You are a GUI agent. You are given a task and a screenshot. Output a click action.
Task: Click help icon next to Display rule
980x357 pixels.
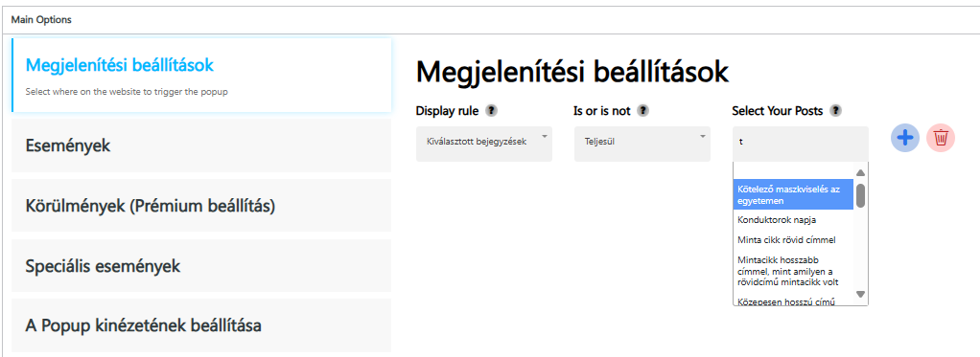click(492, 111)
